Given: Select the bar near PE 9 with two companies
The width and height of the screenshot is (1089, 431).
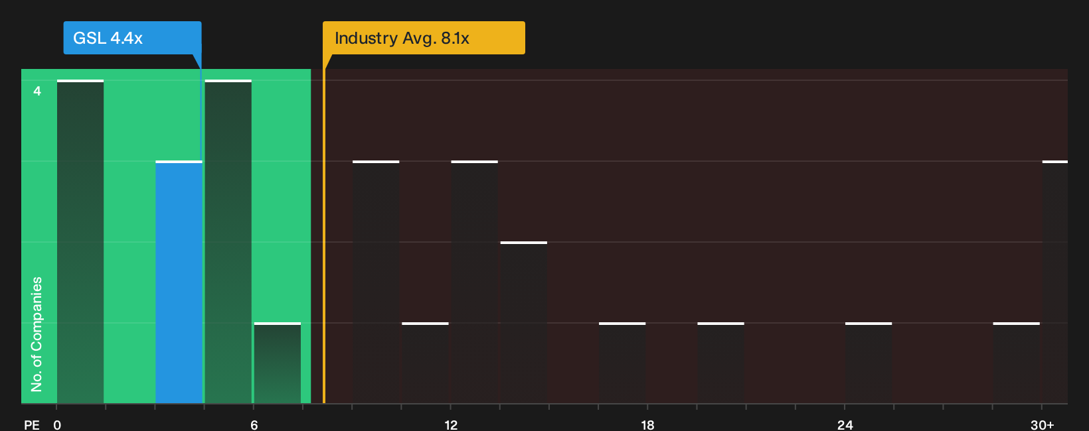Looking at the screenshot, I should click(376, 282).
